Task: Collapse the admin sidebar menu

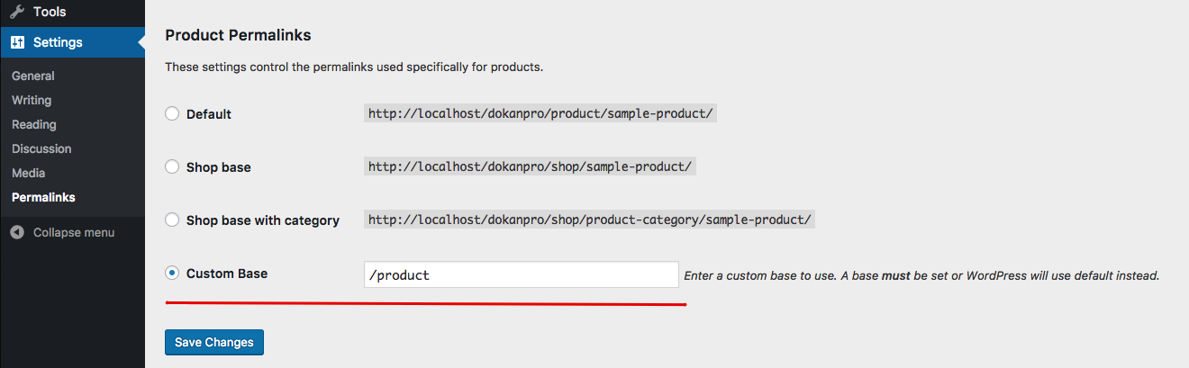Action: pyautogui.click(x=72, y=232)
